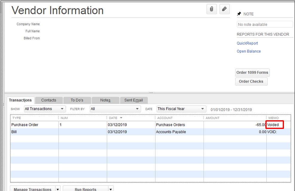Click the Order Checks button
The image size is (295, 191).
[x=251, y=81]
